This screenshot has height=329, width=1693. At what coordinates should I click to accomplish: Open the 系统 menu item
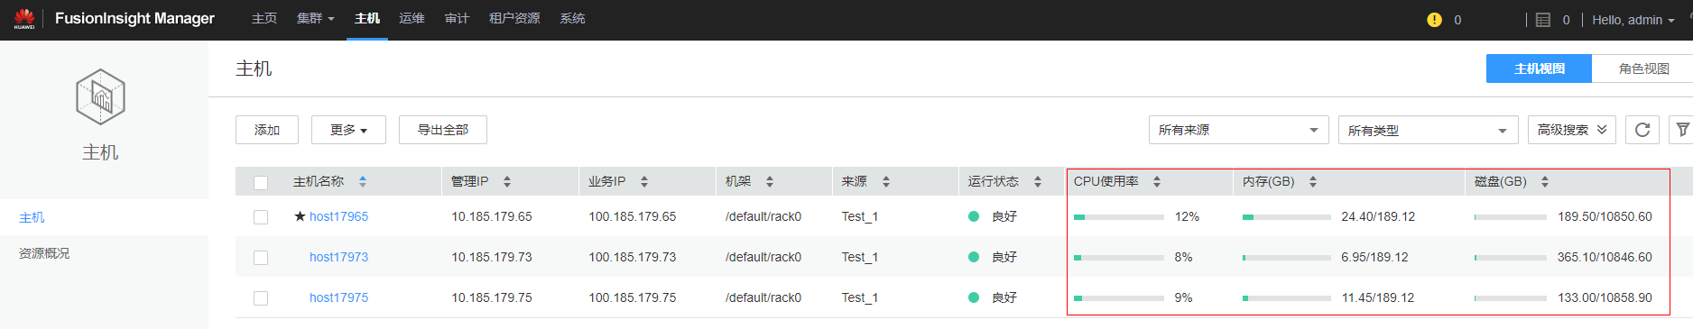pos(572,18)
